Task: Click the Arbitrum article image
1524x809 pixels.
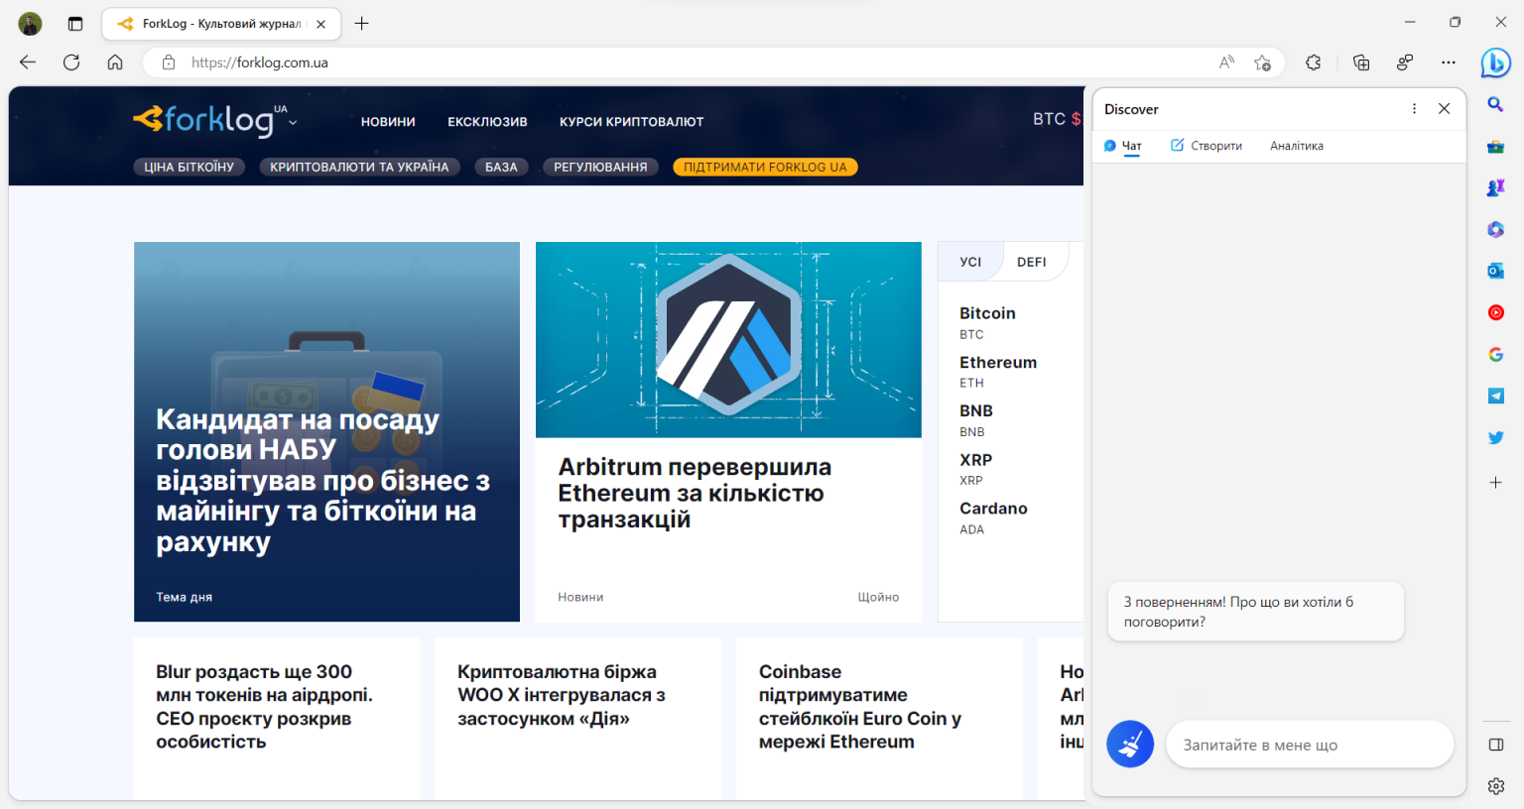Action: (x=728, y=340)
